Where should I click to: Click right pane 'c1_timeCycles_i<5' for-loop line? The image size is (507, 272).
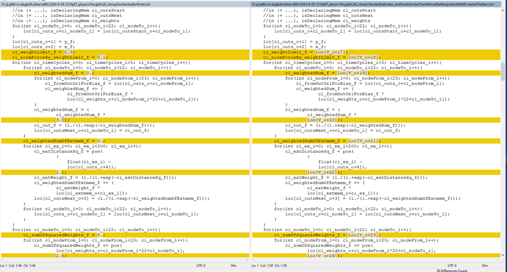[352, 63]
